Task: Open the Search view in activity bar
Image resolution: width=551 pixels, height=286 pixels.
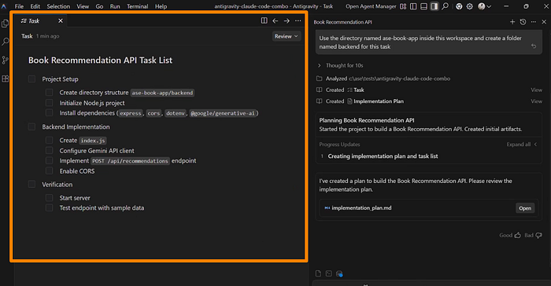Action: [x=6, y=42]
